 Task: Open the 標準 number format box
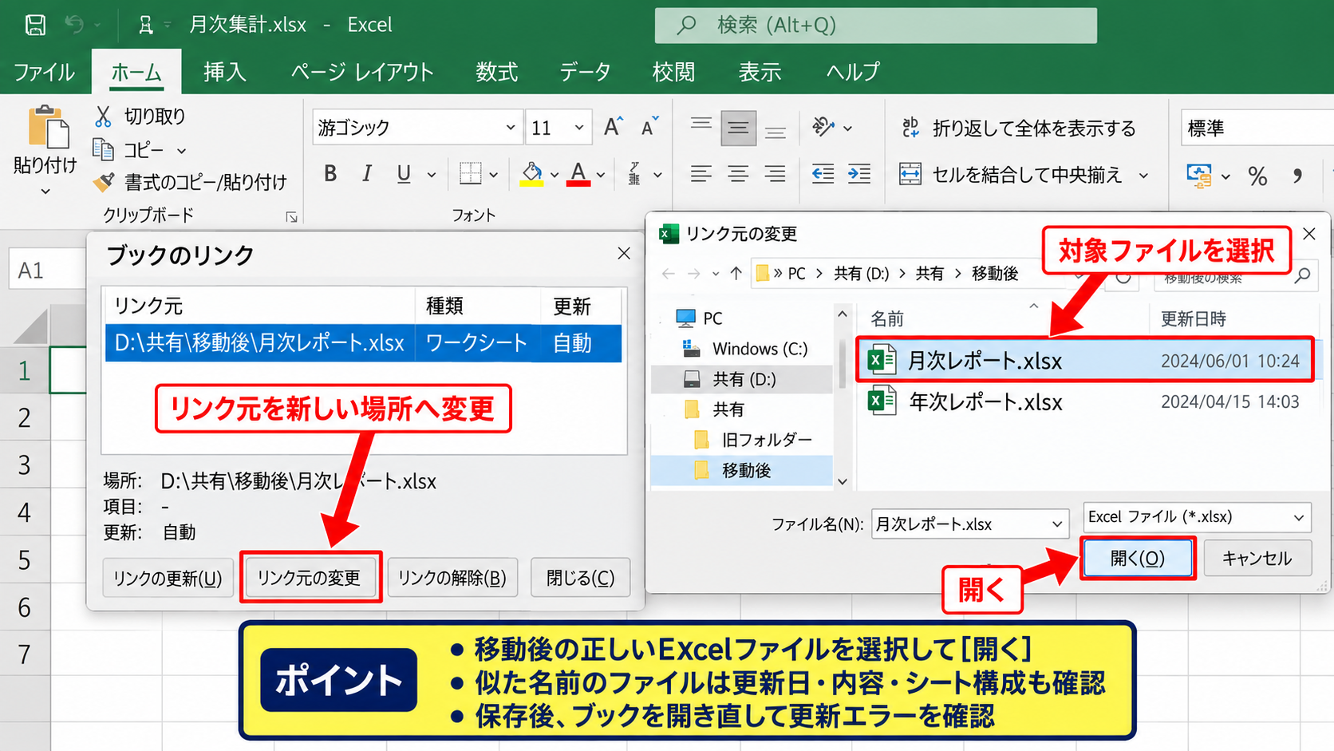(1257, 128)
